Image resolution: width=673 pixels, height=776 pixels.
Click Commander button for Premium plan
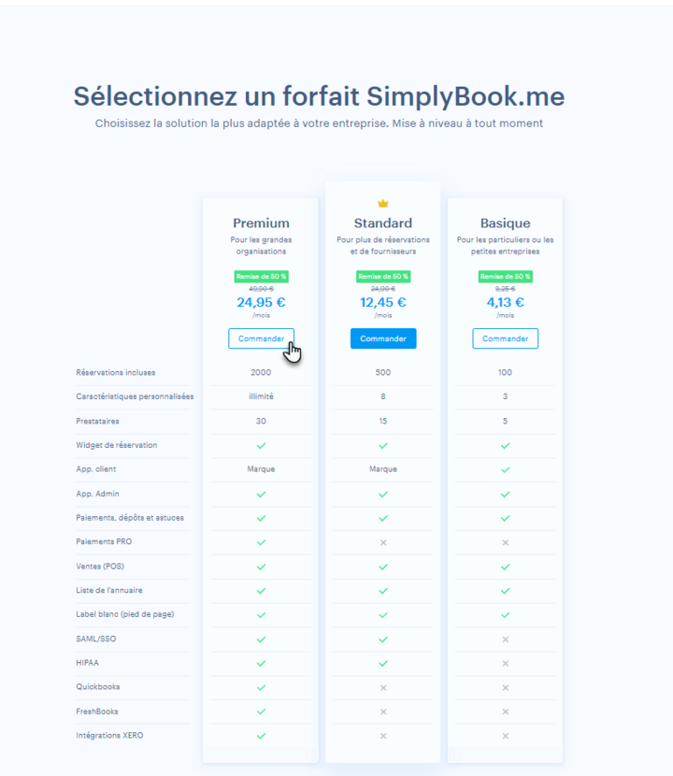coord(261,338)
